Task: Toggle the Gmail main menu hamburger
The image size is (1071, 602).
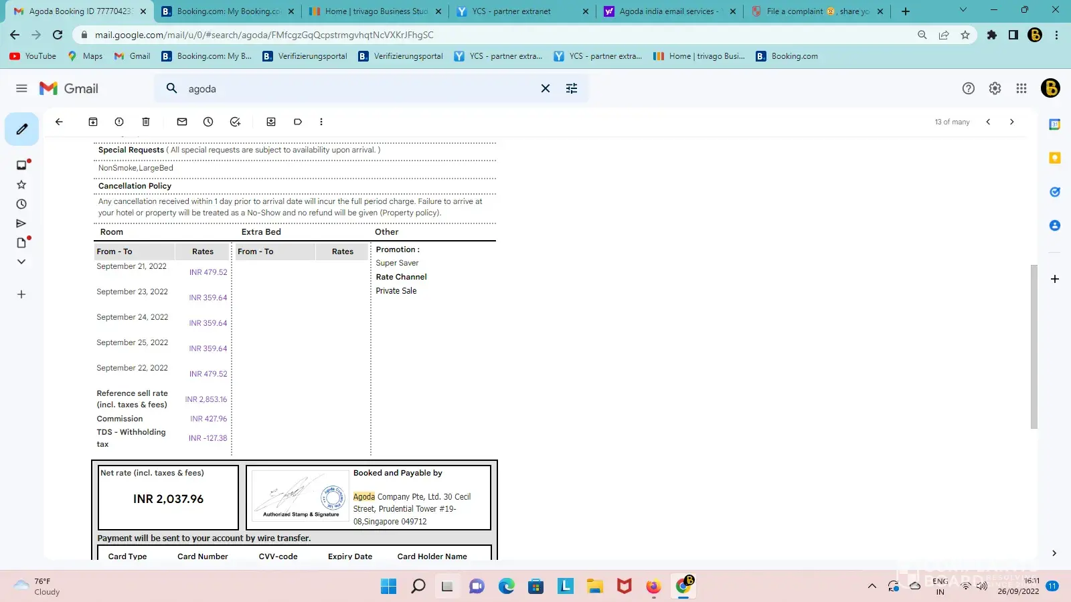Action: tap(21, 88)
